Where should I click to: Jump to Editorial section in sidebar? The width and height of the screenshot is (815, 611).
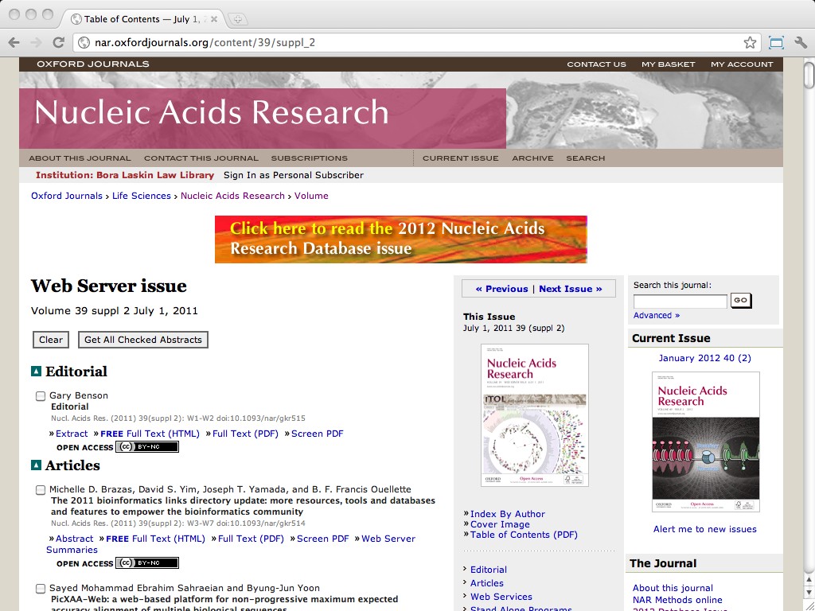tap(489, 570)
